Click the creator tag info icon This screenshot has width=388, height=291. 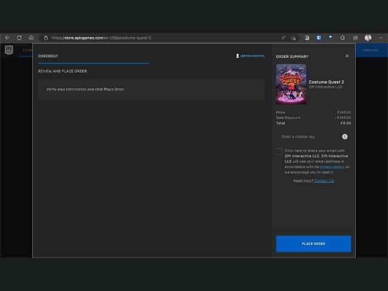[344, 137]
